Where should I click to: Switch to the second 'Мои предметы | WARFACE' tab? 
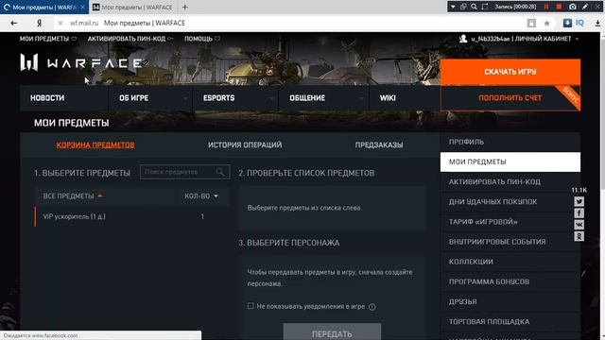[132, 7]
